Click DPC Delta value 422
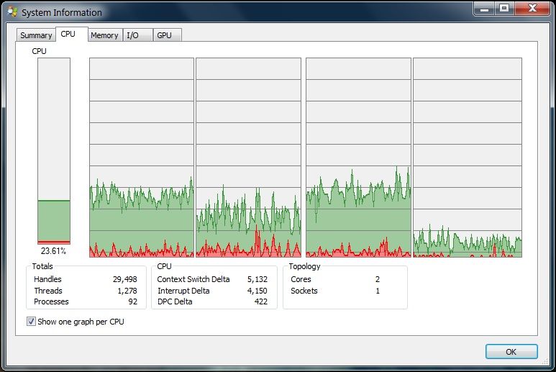Viewport: 556px width, 372px height. (x=261, y=301)
